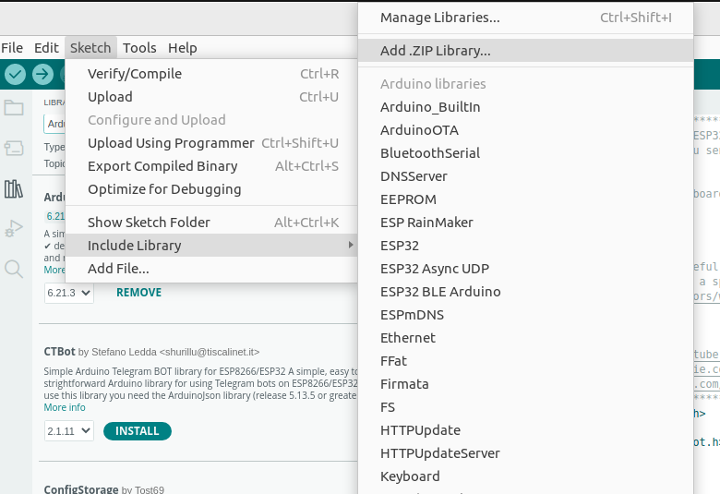720x494 pixels.
Task: Include the HTTPUpdateServer library
Action: (526, 453)
